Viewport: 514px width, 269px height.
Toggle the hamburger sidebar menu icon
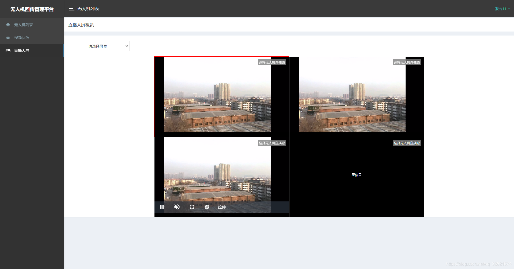71,9
